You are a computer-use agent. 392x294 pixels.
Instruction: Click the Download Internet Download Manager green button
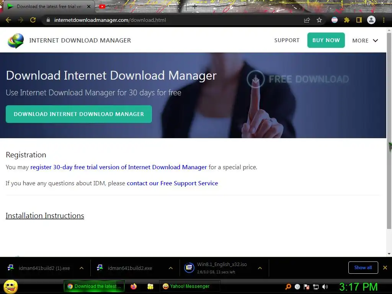tap(79, 114)
